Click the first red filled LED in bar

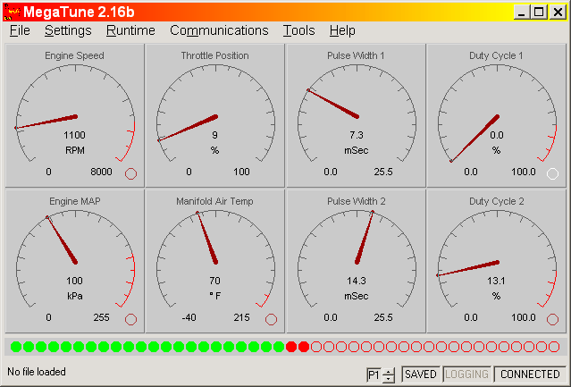click(x=291, y=347)
